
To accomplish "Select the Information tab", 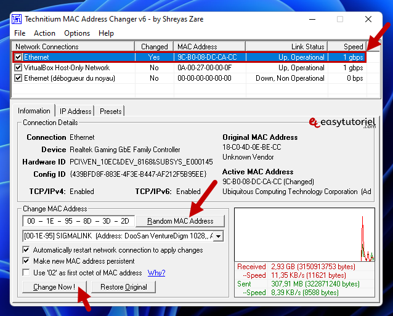I will click(x=34, y=110).
